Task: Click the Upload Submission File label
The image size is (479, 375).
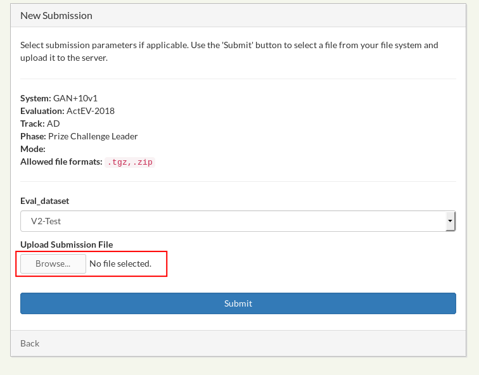Action: pos(67,245)
